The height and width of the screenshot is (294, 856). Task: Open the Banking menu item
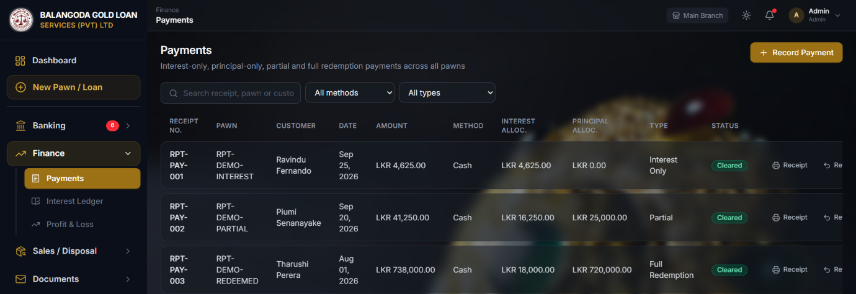point(73,126)
